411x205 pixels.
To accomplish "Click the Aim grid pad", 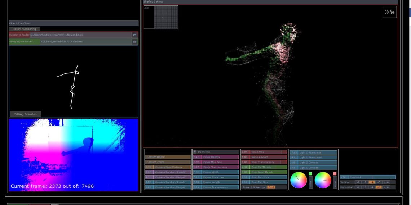I will (166, 17).
